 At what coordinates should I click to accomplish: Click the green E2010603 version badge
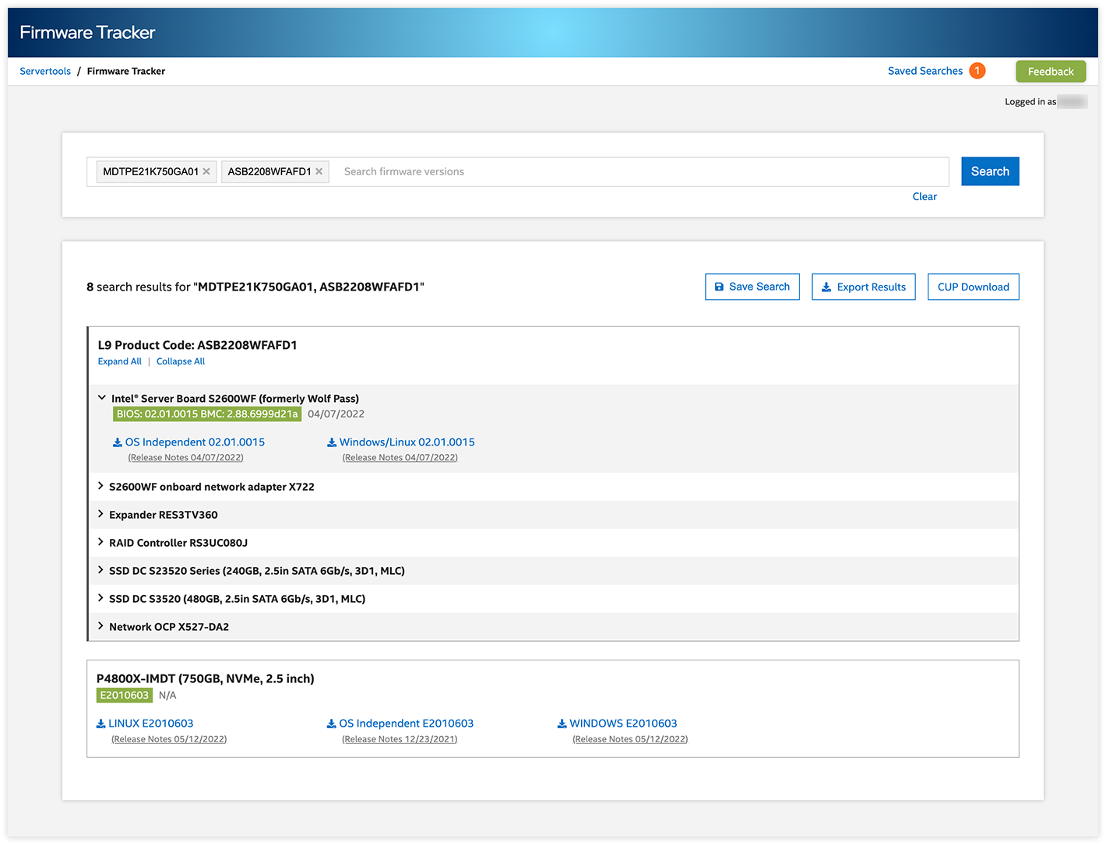125,695
